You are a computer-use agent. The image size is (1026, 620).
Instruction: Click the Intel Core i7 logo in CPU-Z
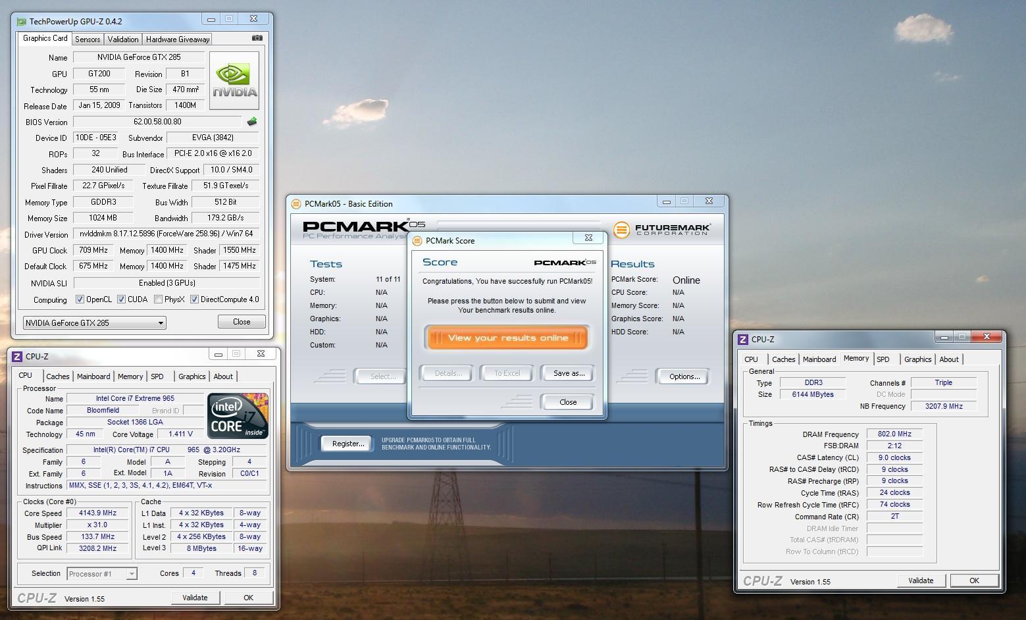pos(238,416)
